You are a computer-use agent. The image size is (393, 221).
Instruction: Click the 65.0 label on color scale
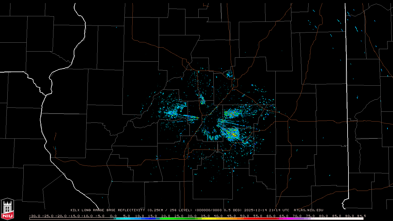pos(284,216)
